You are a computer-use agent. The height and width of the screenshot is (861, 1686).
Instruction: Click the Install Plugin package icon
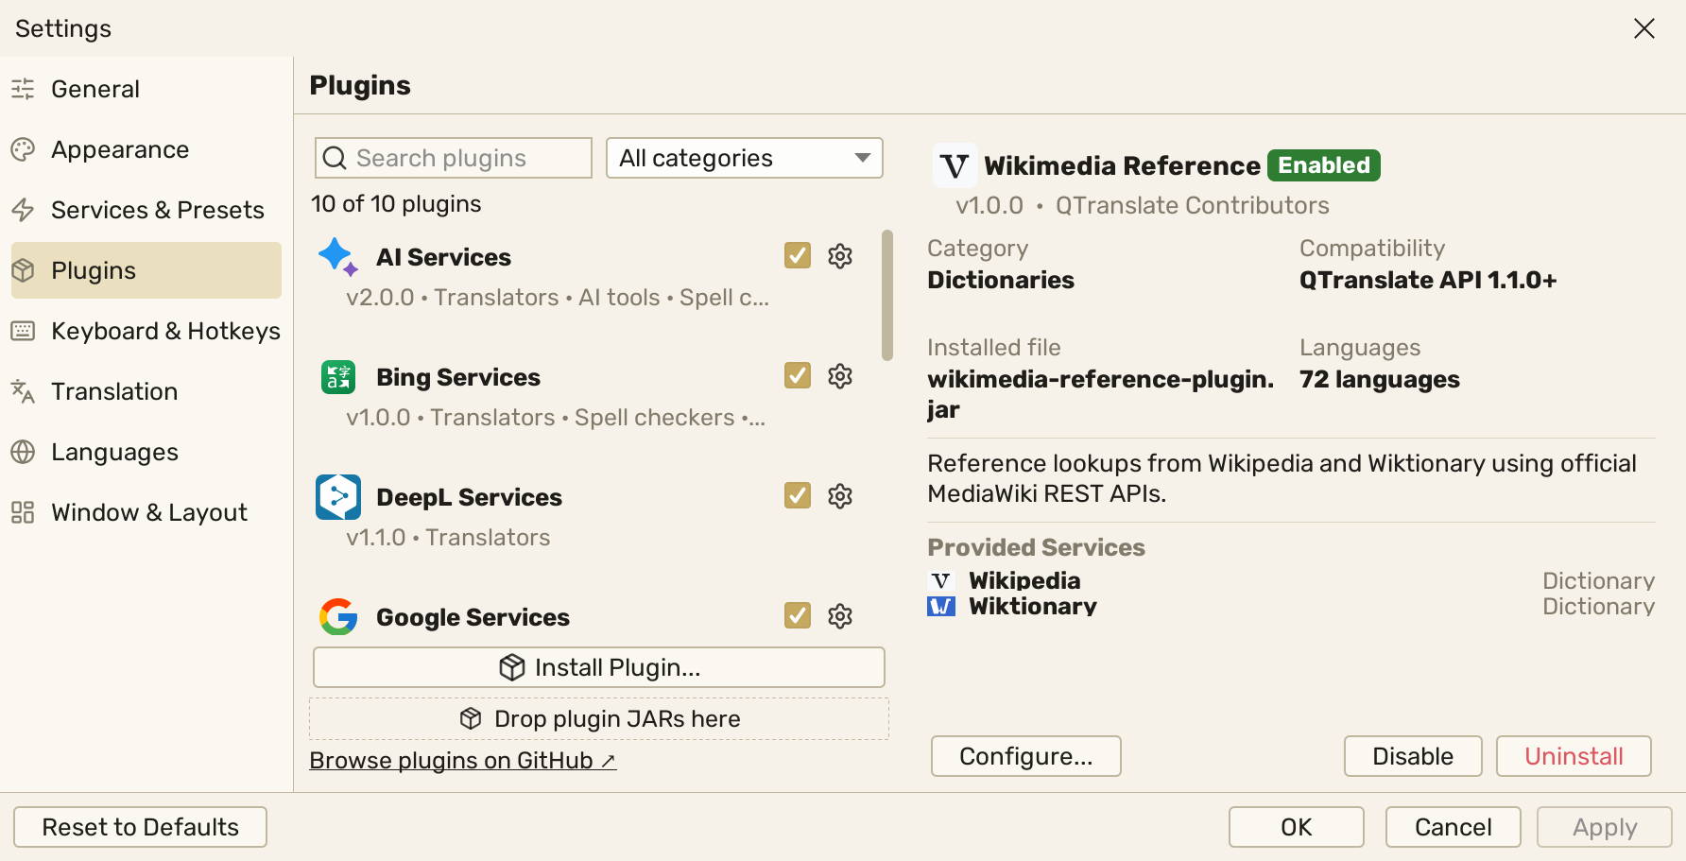pos(512,667)
